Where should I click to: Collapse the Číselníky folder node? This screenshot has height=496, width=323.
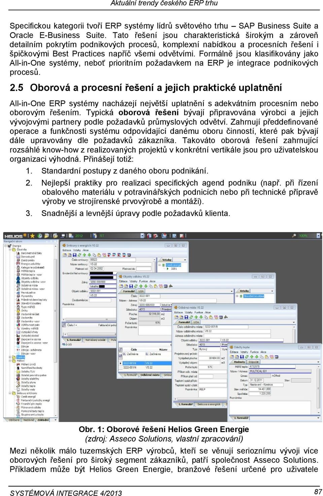click(x=10, y=250)
